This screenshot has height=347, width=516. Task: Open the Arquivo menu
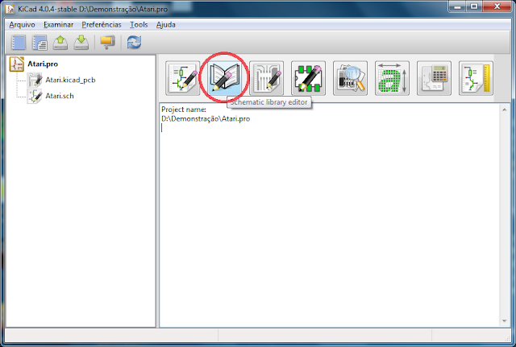(x=22, y=25)
